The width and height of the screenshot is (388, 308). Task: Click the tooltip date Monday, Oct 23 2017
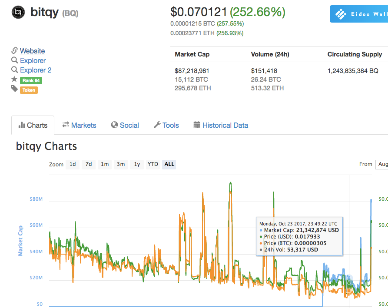(298, 224)
